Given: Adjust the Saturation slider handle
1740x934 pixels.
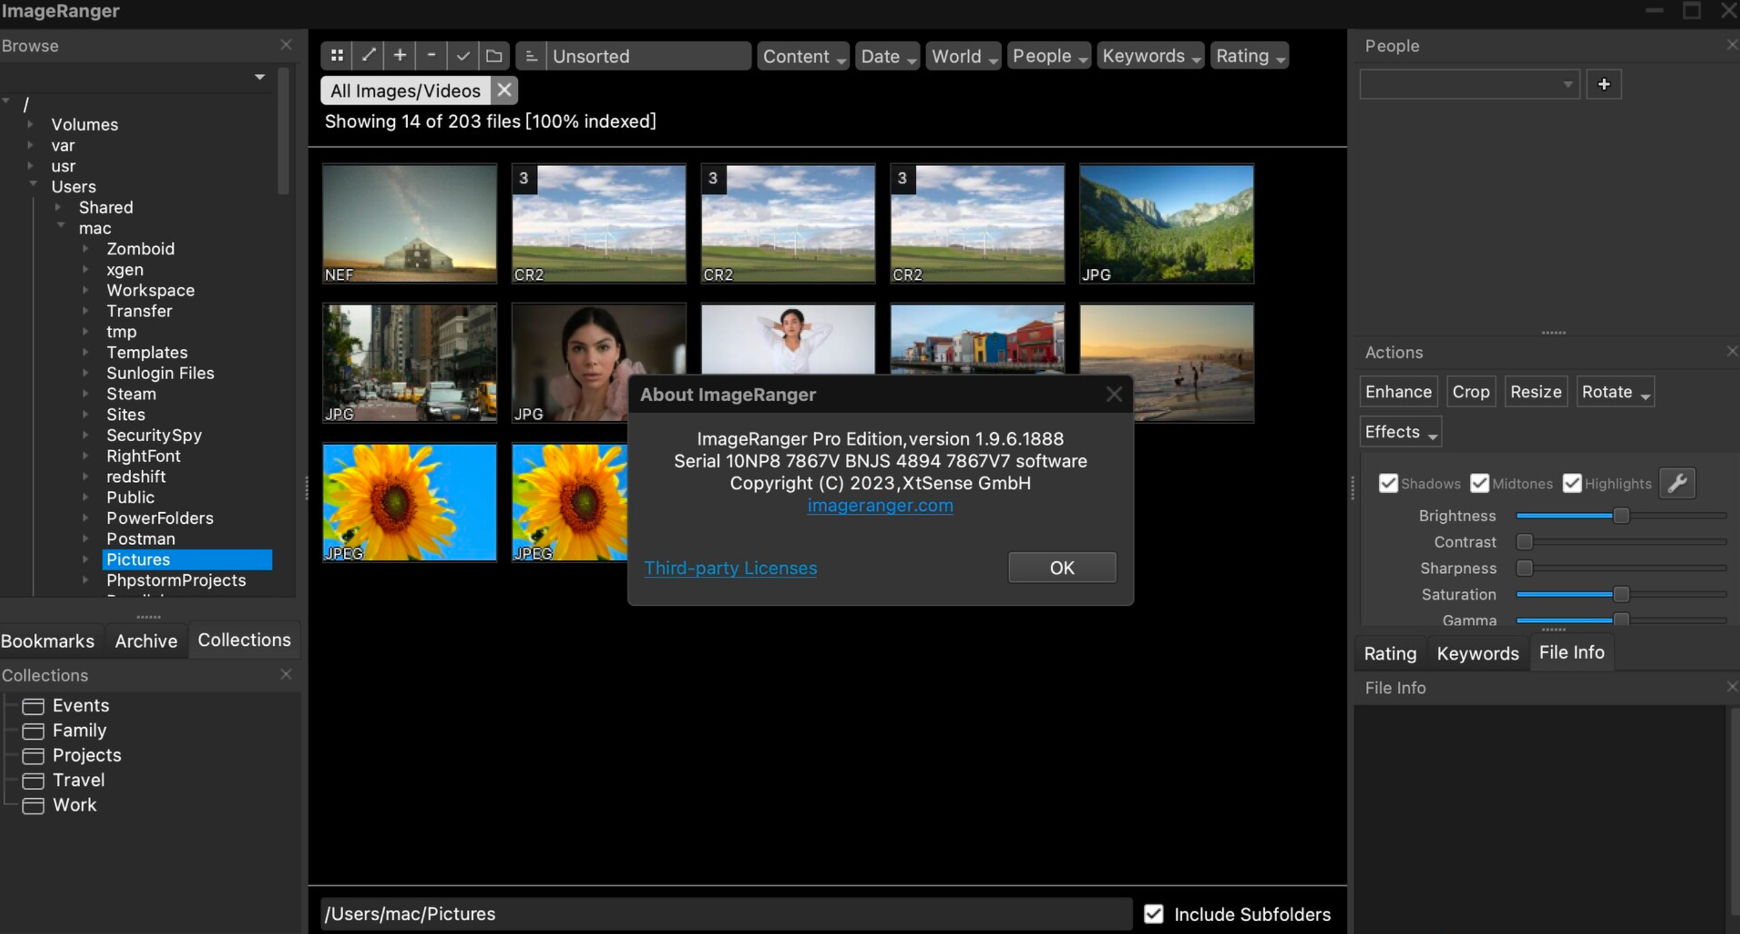Looking at the screenshot, I should coord(1620,595).
